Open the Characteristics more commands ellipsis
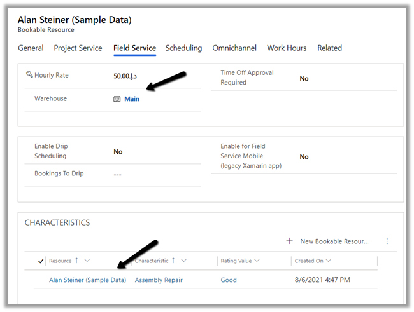This screenshot has height=312, width=414. (387, 241)
